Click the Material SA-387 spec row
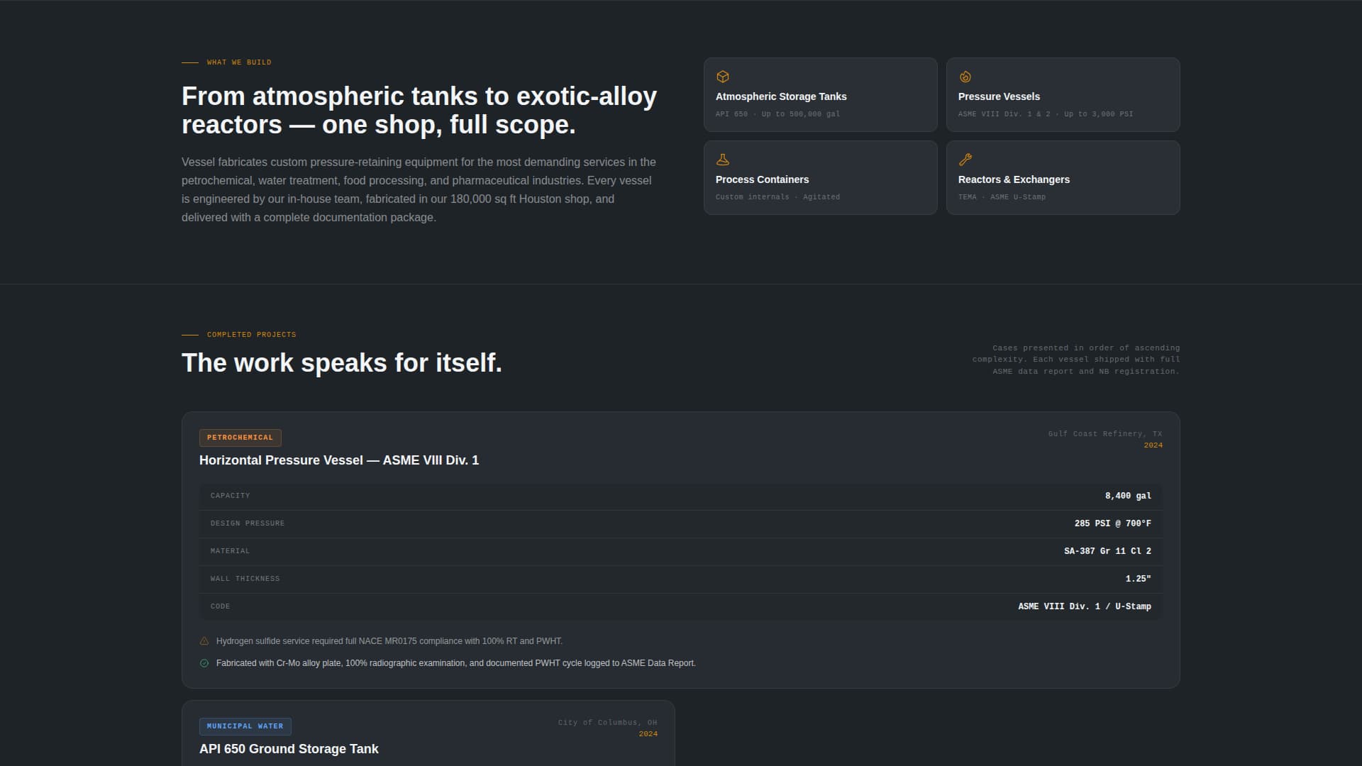Viewport: 1362px width, 766px height. pos(680,551)
